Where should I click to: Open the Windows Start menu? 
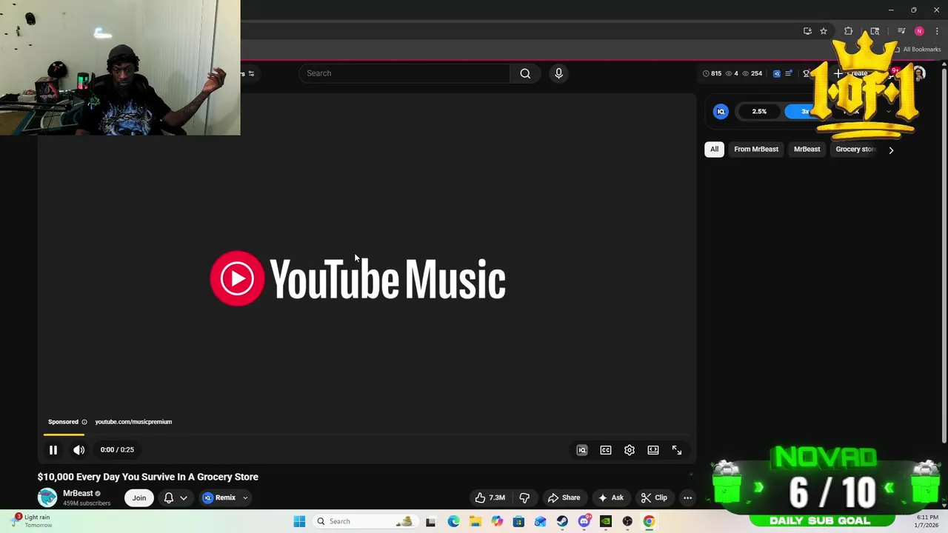[299, 521]
